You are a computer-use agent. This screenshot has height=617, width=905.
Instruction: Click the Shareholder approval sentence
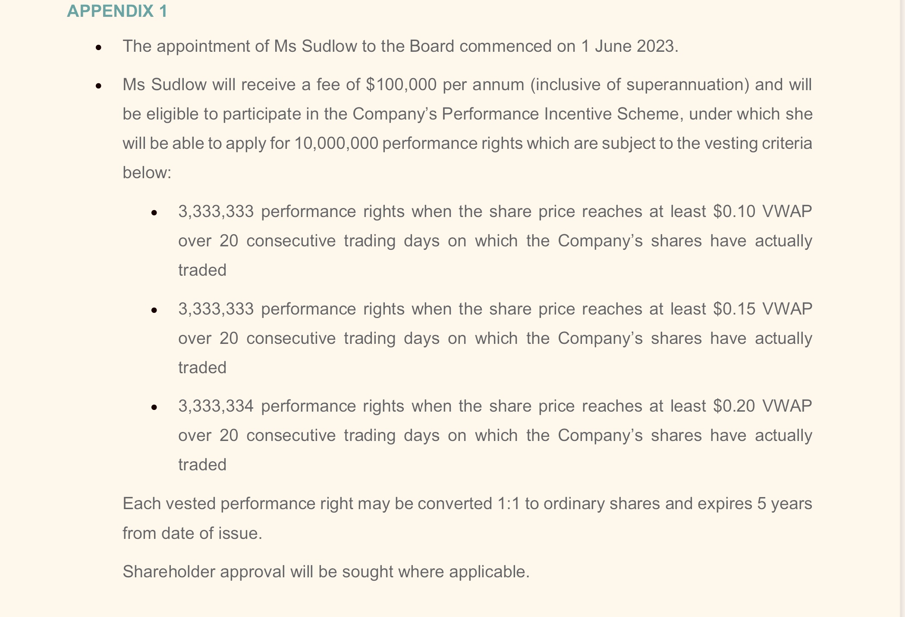[326, 572]
